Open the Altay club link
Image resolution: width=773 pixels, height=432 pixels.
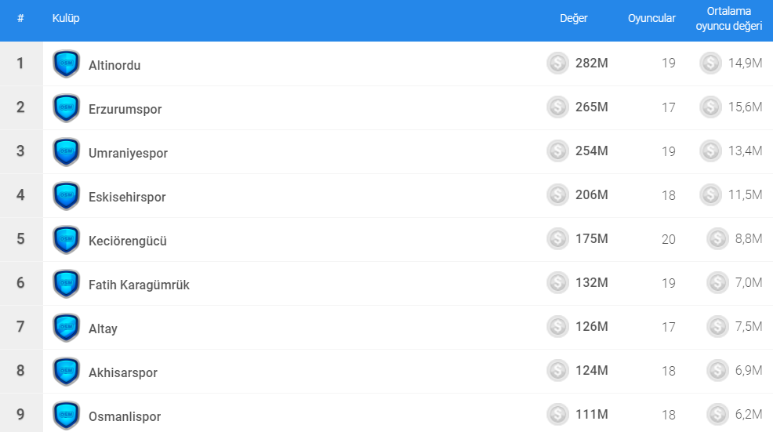click(x=103, y=329)
